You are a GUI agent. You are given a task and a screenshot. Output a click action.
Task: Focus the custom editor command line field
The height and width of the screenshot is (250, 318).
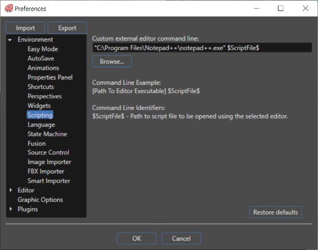click(202, 48)
